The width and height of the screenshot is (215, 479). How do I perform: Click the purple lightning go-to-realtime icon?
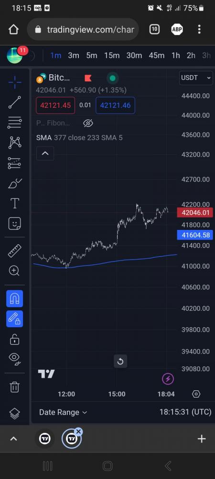coord(168,379)
